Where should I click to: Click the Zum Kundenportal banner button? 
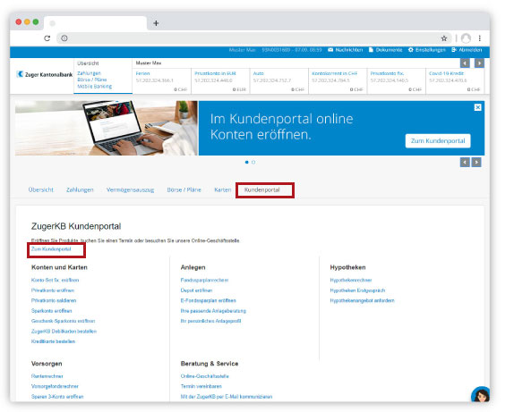coord(438,140)
